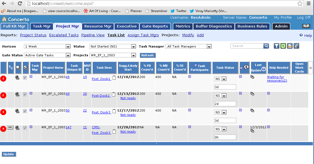Open Pipeline View report link

tap(93, 35)
